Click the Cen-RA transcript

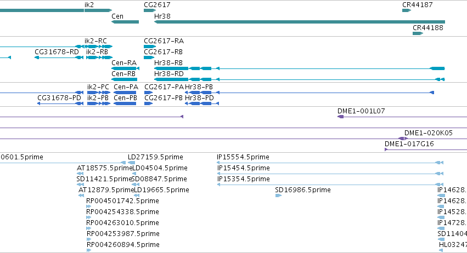125,68
